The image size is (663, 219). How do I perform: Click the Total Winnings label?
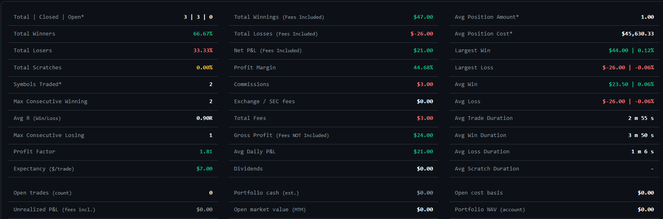coord(279,17)
